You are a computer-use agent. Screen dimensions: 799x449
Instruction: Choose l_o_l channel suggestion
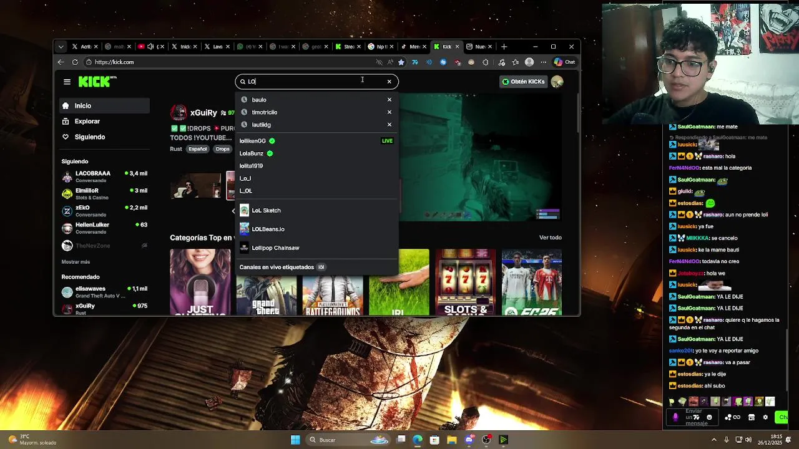[x=316, y=178]
